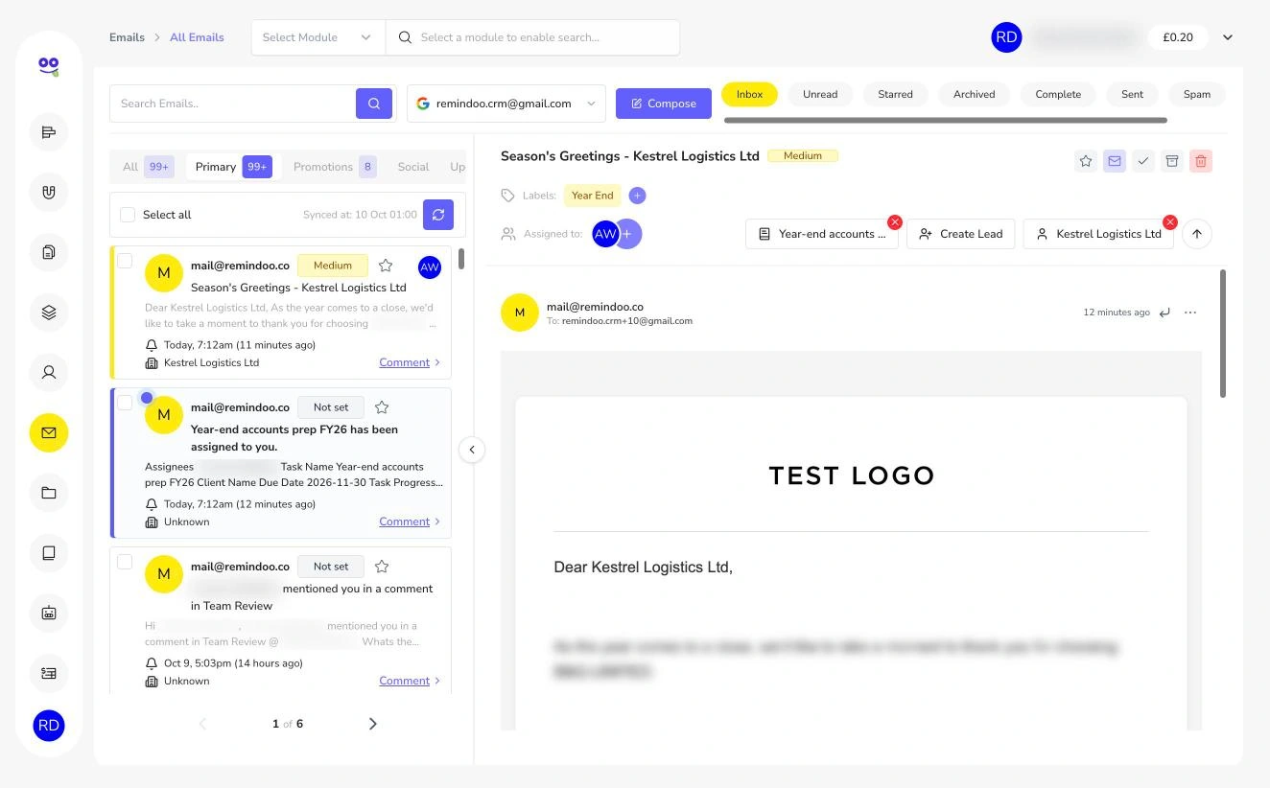1270x788 pixels.
Task: Star the Year-end accounts prep email
Action: click(x=382, y=407)
